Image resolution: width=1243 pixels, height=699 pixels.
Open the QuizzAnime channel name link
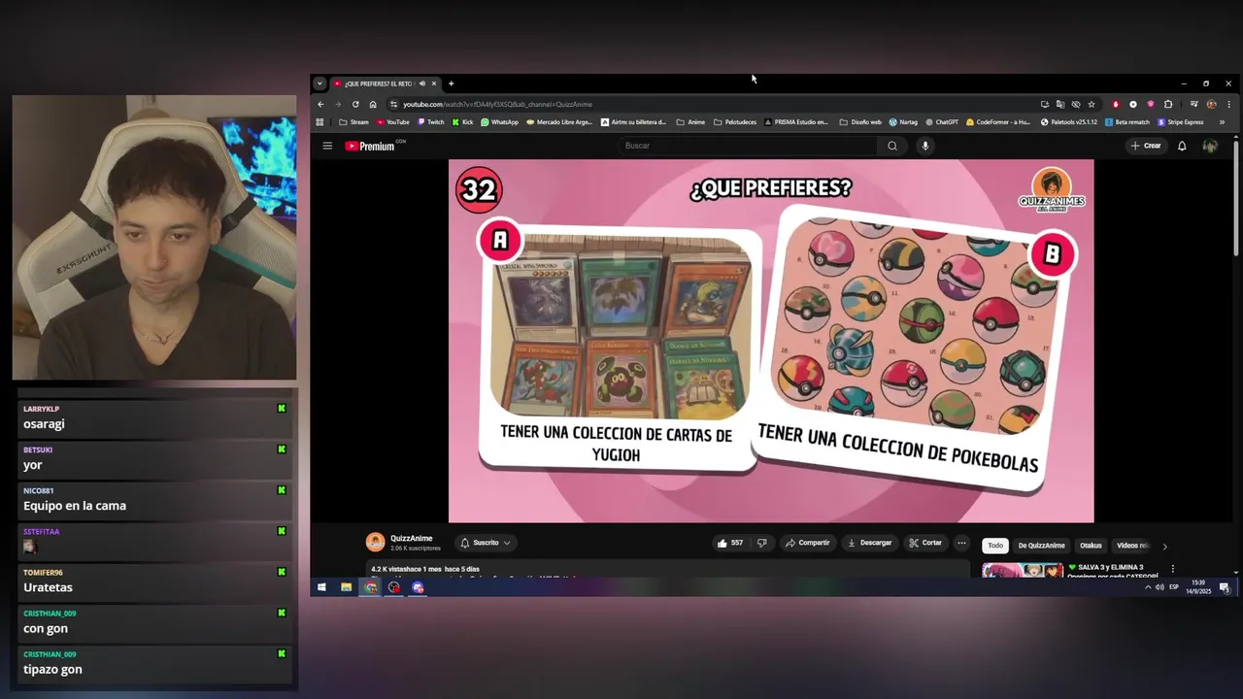click(x=411, y=539)
